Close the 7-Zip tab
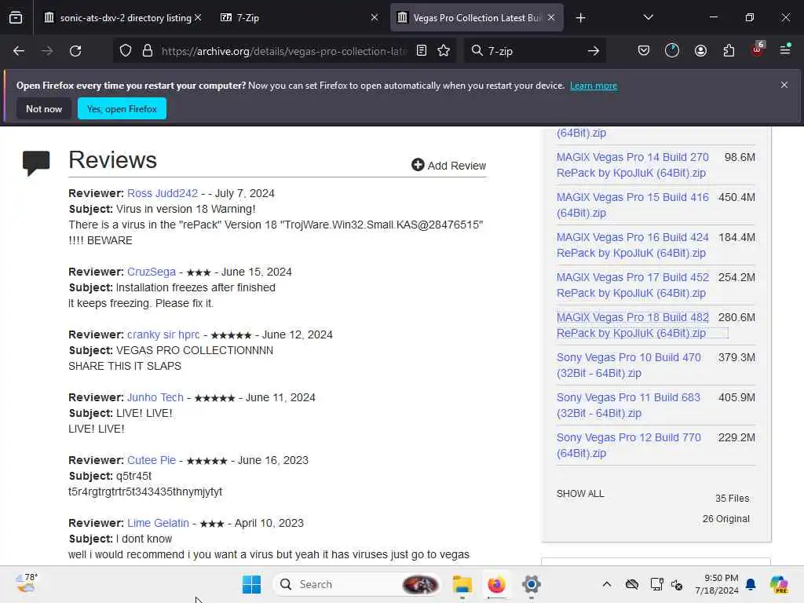 tap(375, 18)
